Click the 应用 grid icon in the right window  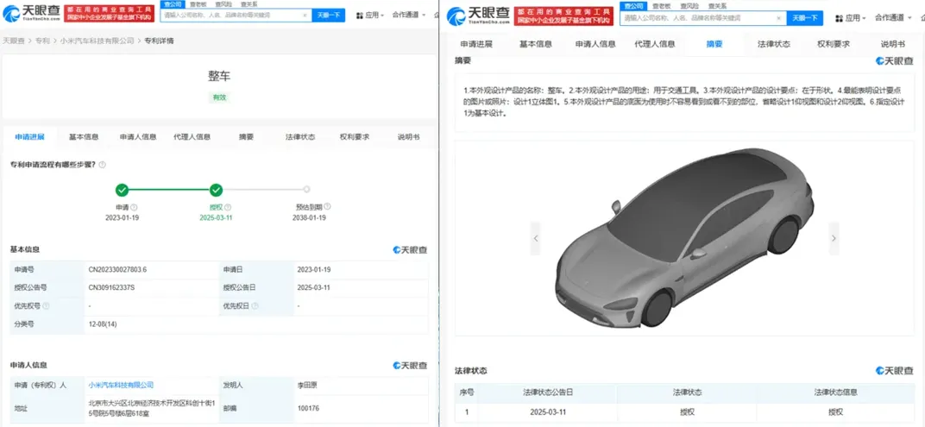839,18
